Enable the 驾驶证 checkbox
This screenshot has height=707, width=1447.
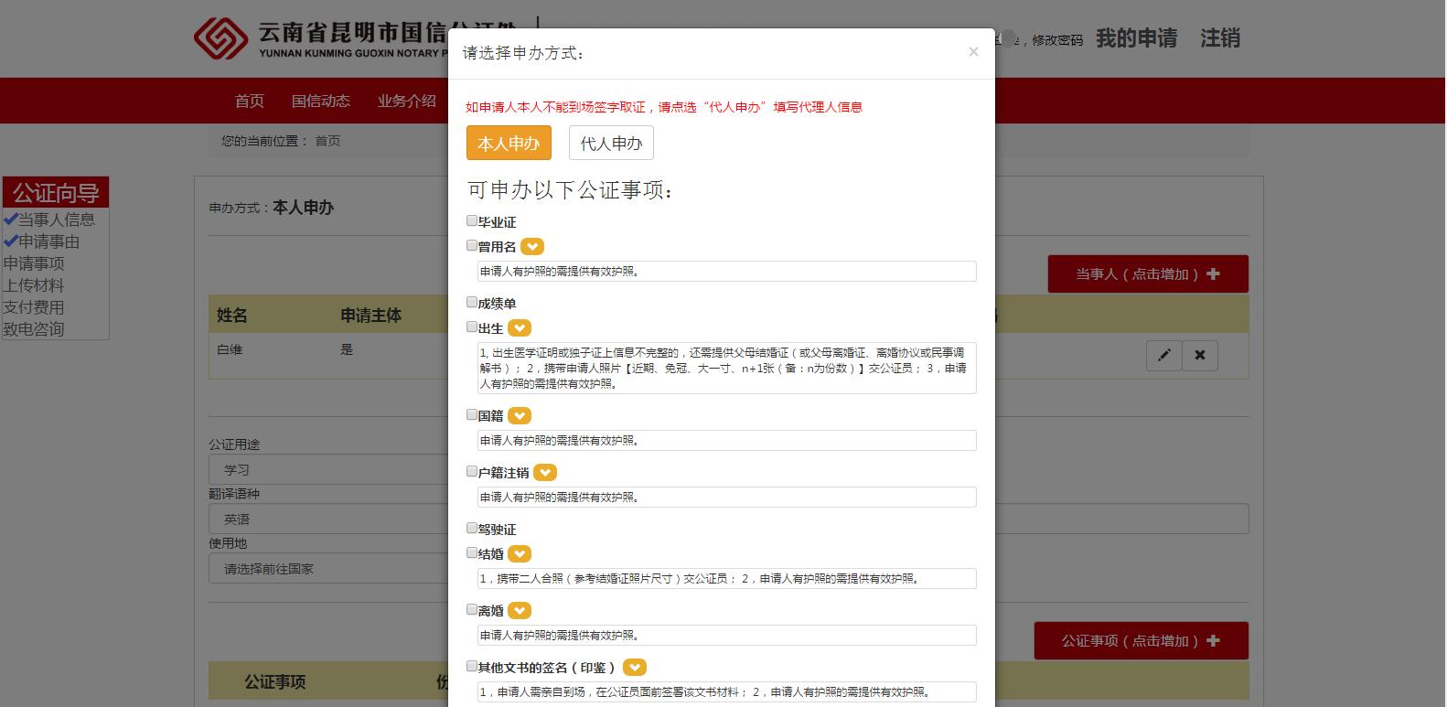pyautogui.click(x=472, y=528)
